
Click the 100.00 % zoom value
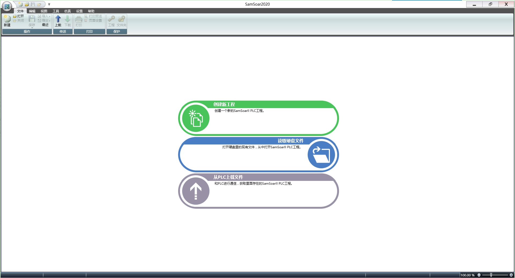(x=468, y=275)
